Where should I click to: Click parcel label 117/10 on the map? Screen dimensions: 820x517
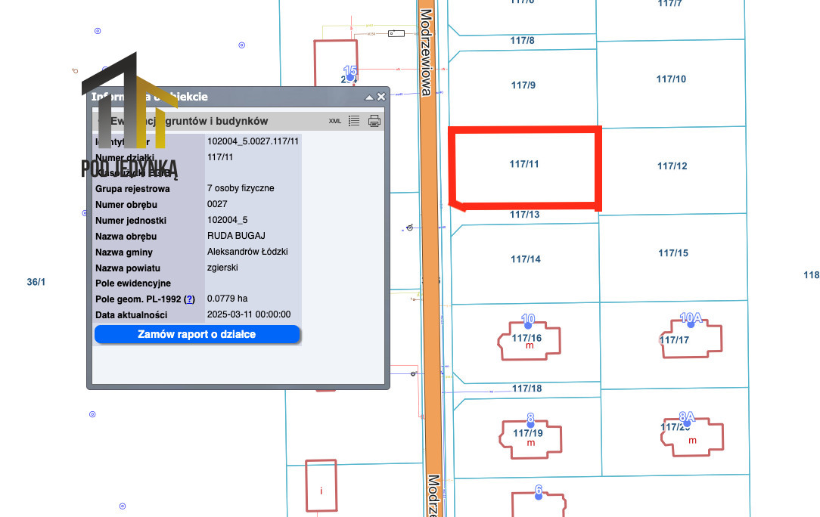coord(672,79)
